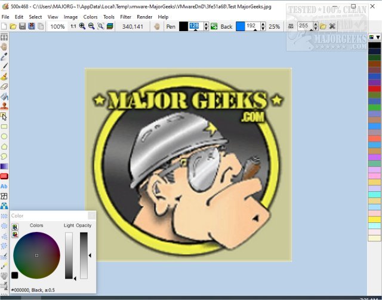
Task: Select the Deformation grid tool
Action: click(4, 196)
